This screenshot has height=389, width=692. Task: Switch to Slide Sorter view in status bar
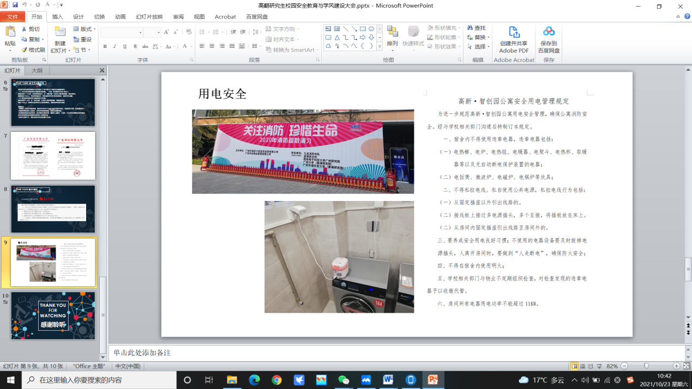coord(582,366)
